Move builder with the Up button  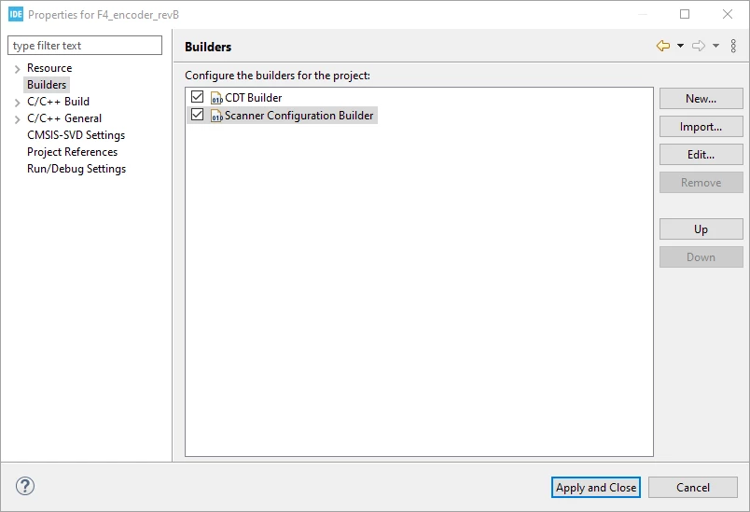click(x=701, y=229)
